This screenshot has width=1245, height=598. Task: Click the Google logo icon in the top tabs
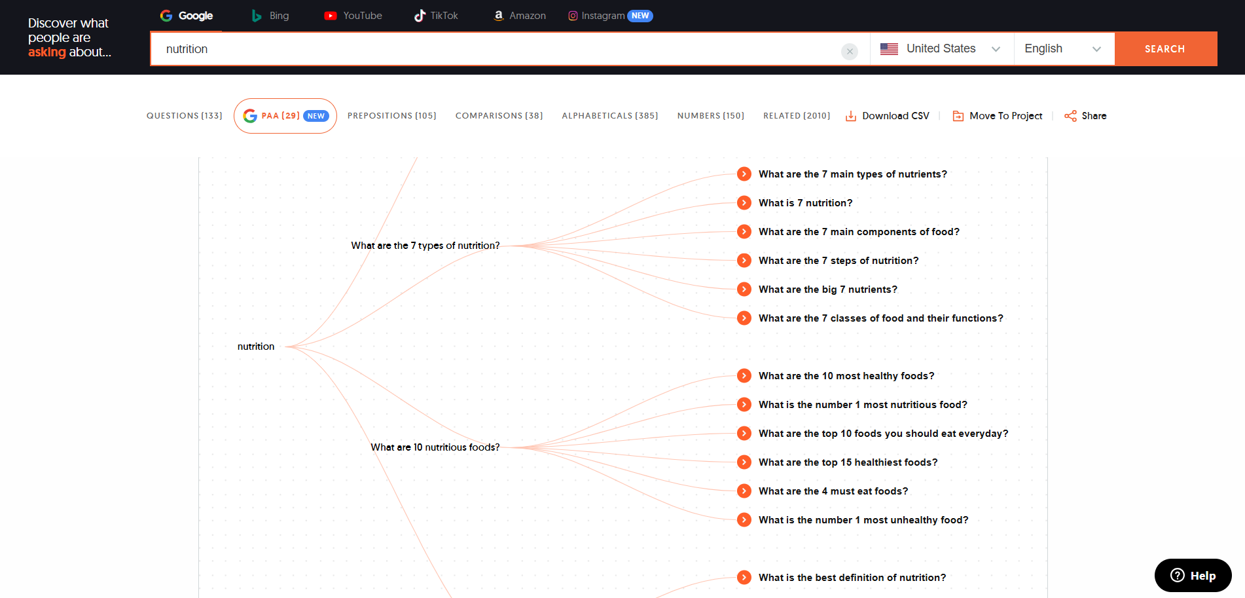point(166,16)
